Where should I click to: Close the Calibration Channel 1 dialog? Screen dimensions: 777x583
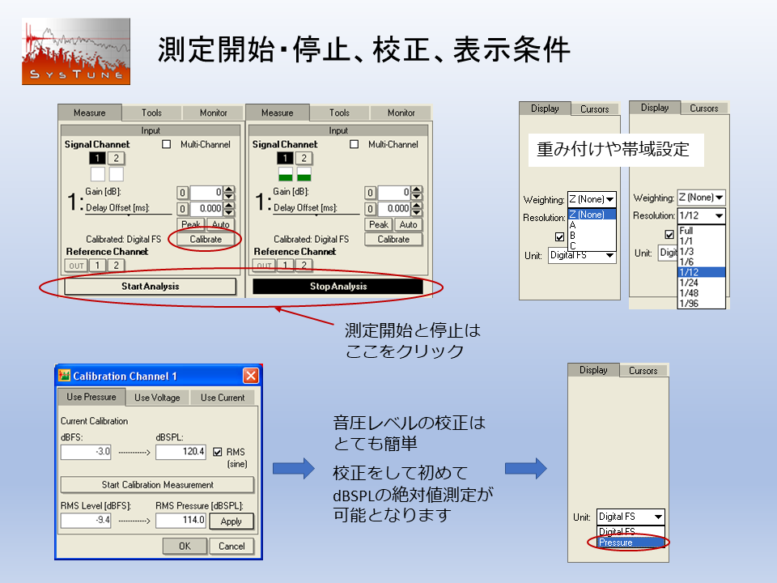point(251,375)
